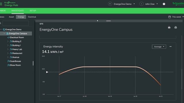Screen dimensions: 184x103
Task: Click the print icon
Action: point(176,27)
